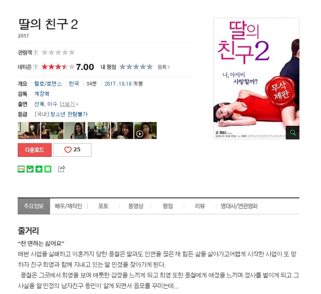
Task: Set my rating on 내 평점 stars
Action: pyautogui.click(x=136, y=67)
